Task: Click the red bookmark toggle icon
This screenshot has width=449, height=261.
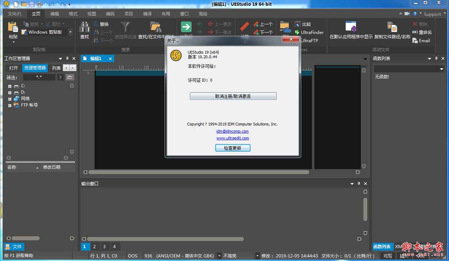Action: 244,27
